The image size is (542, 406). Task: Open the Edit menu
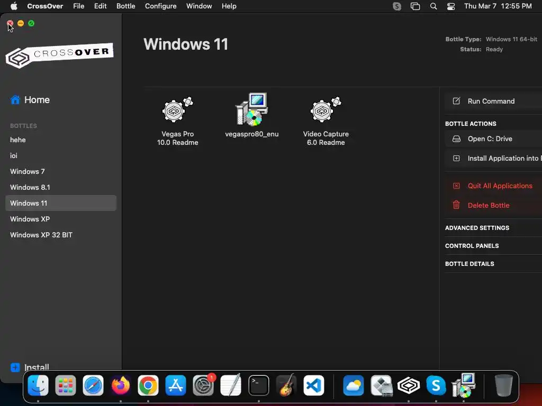pos(100,6)
